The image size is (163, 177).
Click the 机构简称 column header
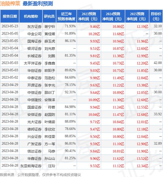31,16
